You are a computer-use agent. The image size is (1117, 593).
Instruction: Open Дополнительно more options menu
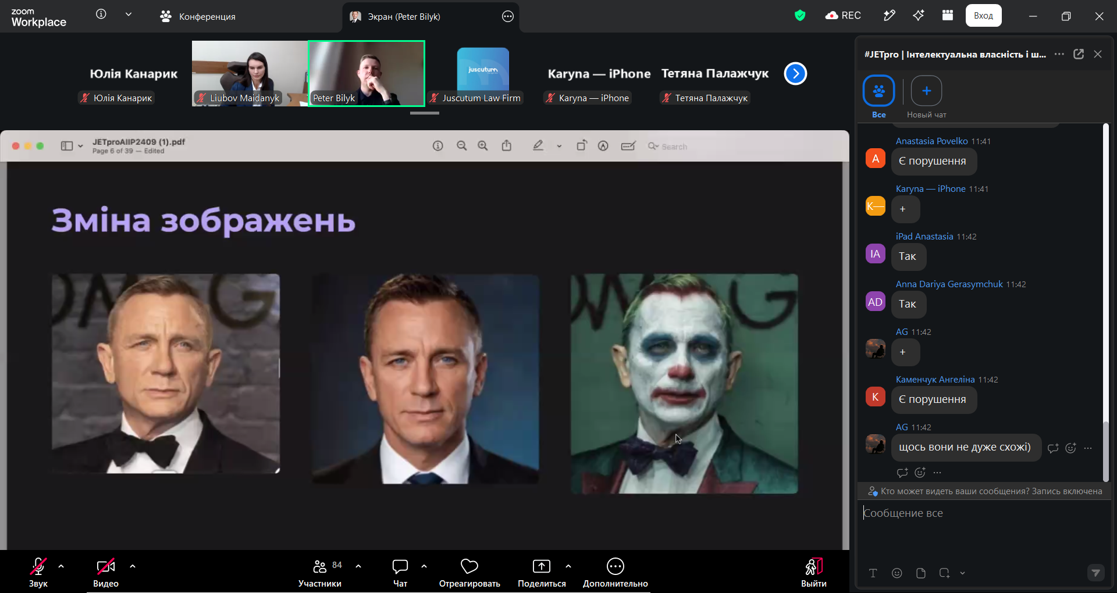(x=616, y=572)
